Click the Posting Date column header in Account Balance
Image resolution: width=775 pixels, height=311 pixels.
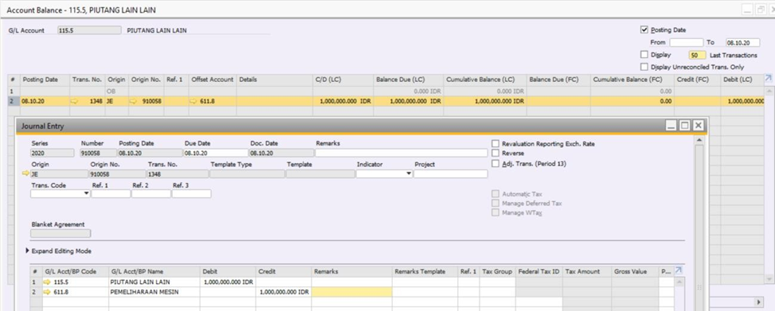click(x=45, y=80)
